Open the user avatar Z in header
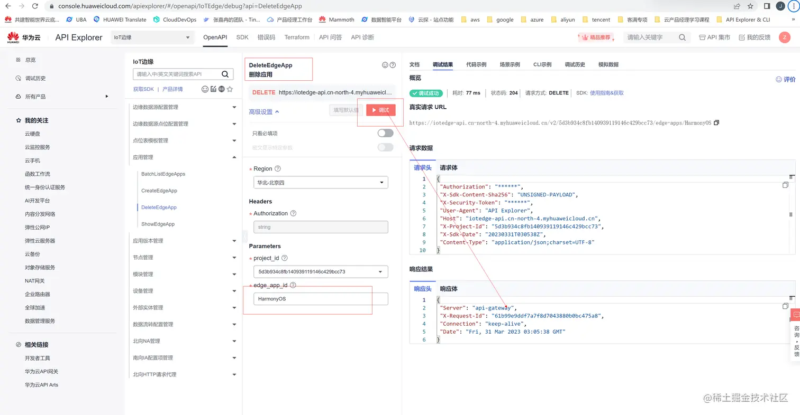This screenshot has width=800, height=415. pyautogui.click(x=784, y=37)
